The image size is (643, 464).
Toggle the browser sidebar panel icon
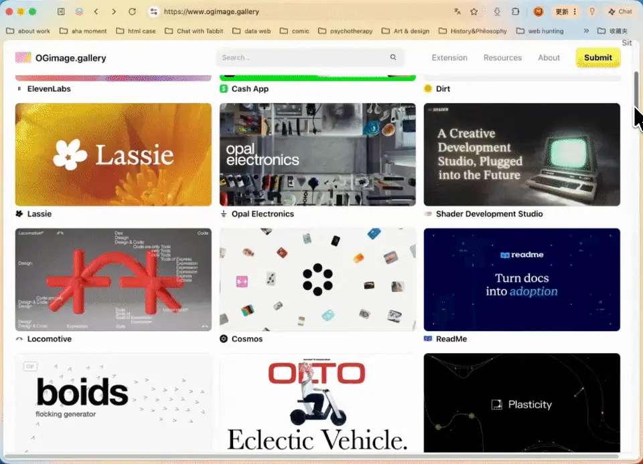pos(61,11)
